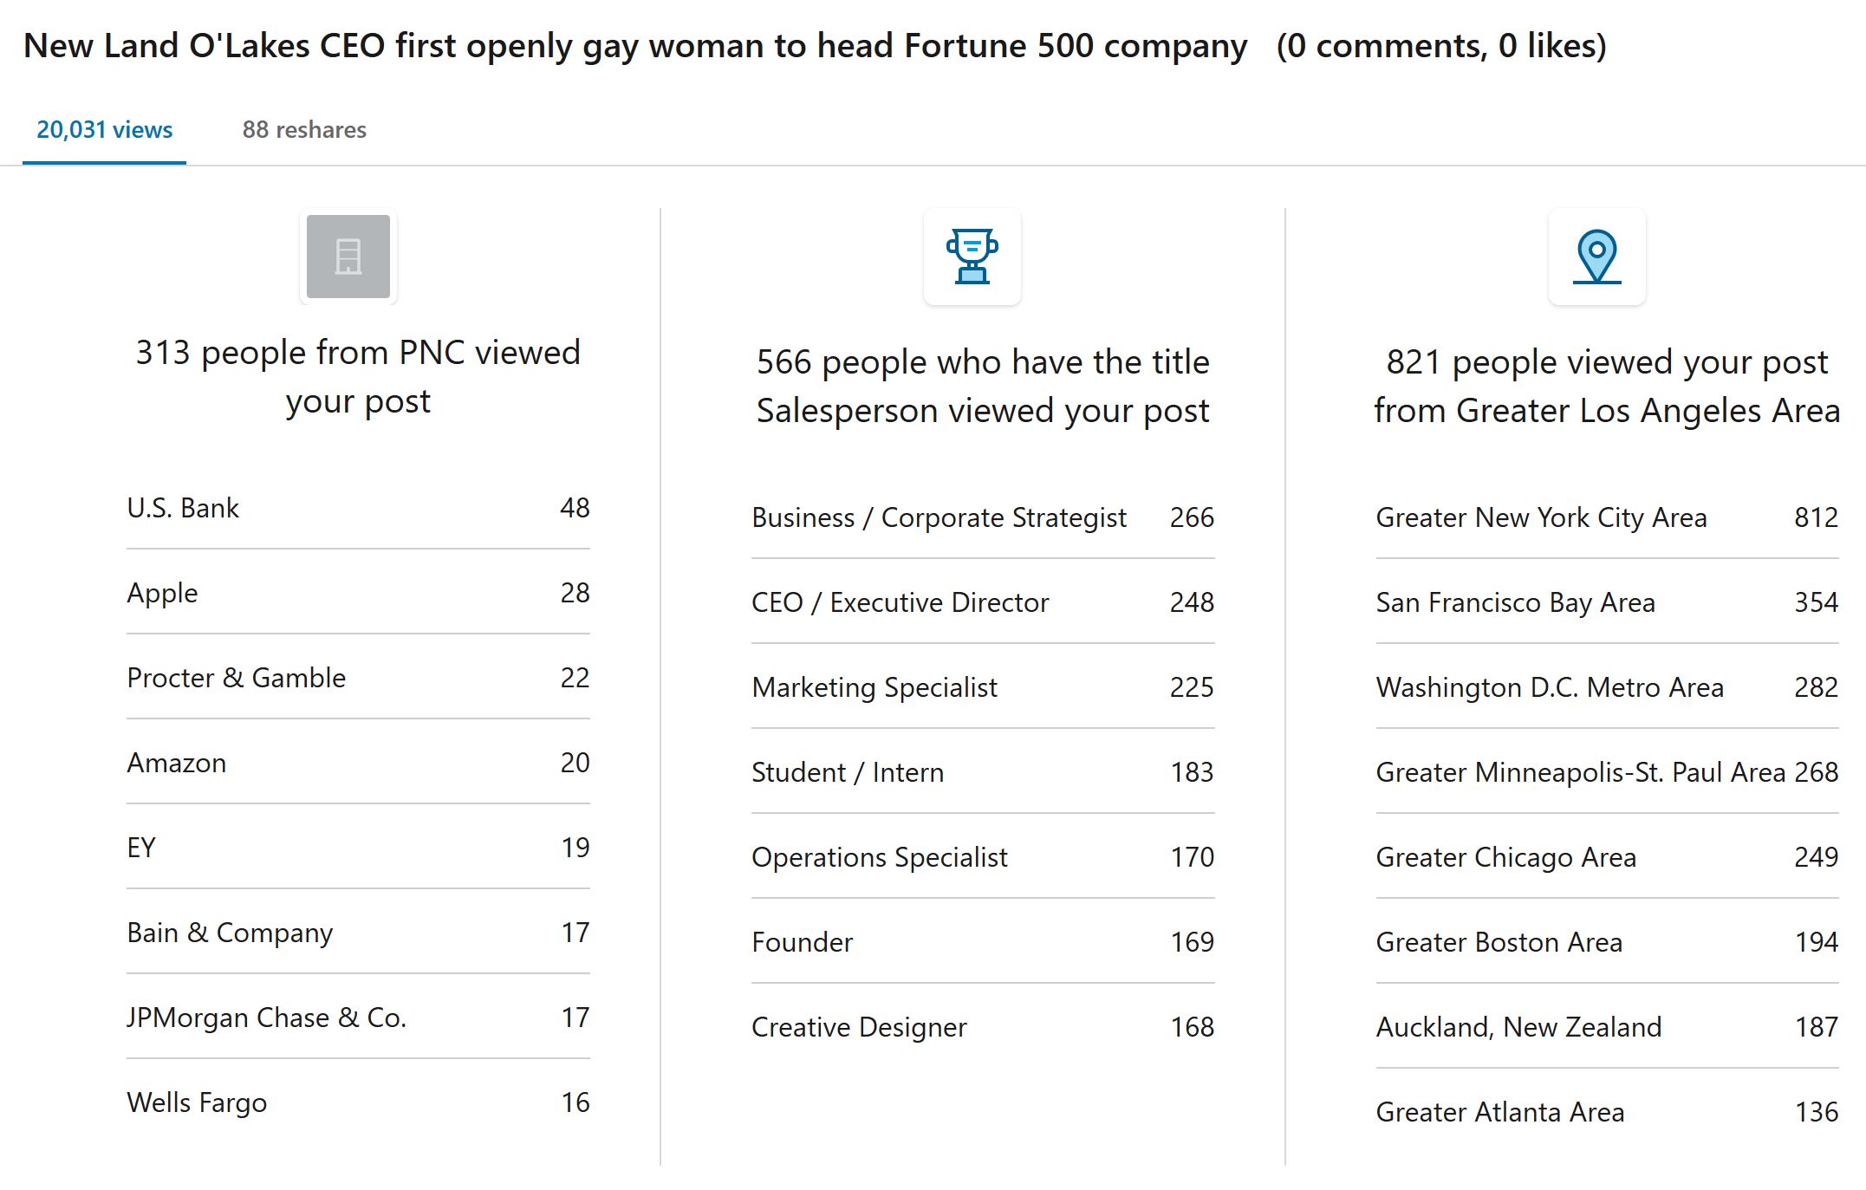Viewport: 1866px width, 1190px height.
Task: Select the Apple company row
Action: (x=358, y=593)
